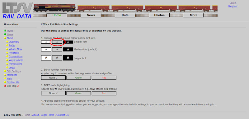The height and width of the screenshot is (119, 249).
Task: Click the 'Medium font (default)' label
Action: (x=85, y=50)
